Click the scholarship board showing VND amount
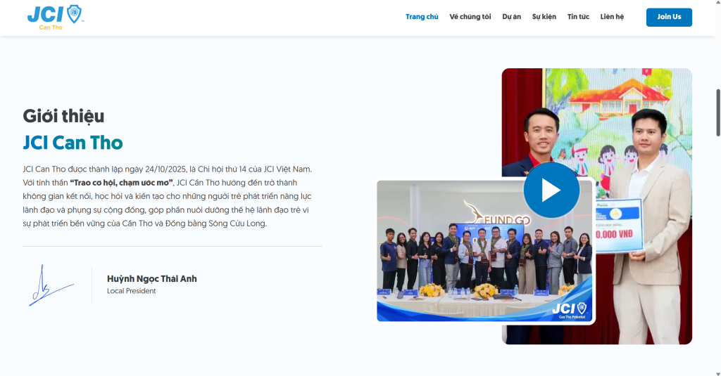The height and width of the screenshot is (376, 721). 619,225
